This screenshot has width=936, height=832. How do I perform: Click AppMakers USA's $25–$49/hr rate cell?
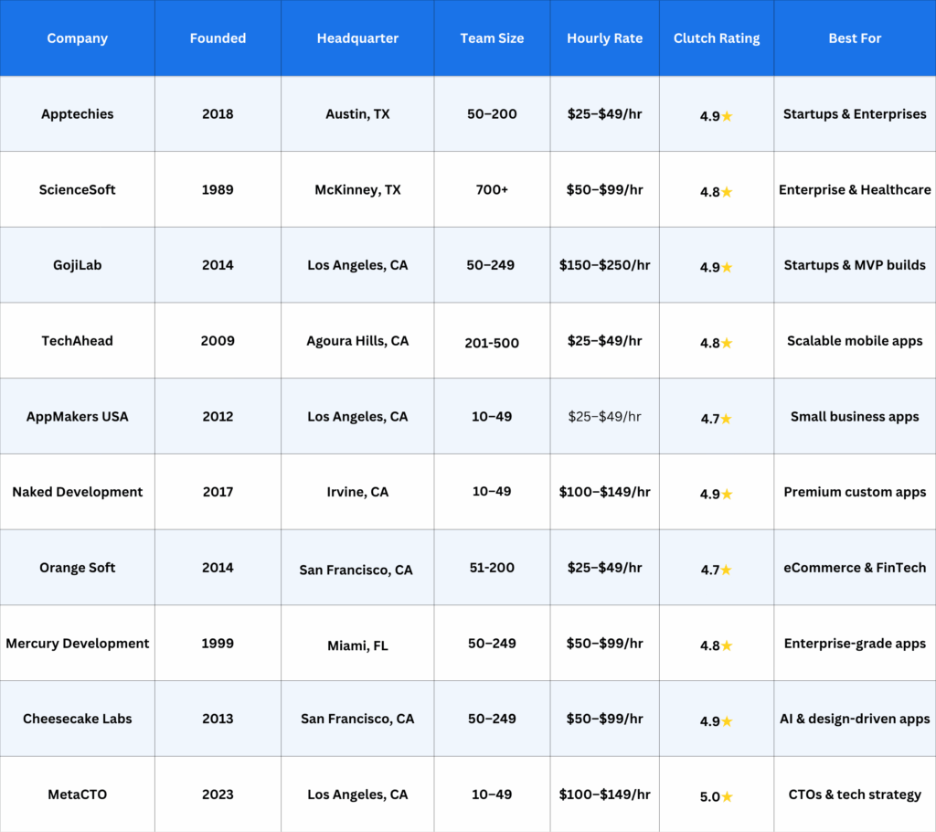coord(605,416)
